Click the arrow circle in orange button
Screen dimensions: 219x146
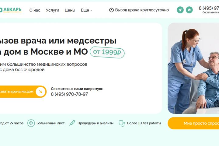coord(40,92)
